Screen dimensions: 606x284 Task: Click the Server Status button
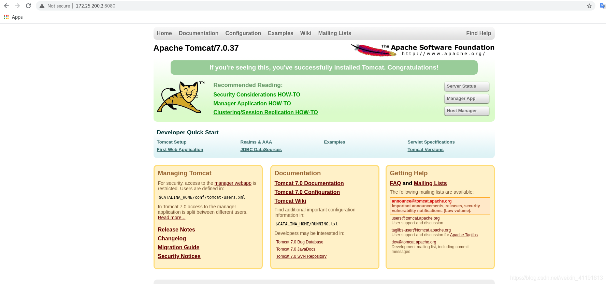tap(466, 86)
